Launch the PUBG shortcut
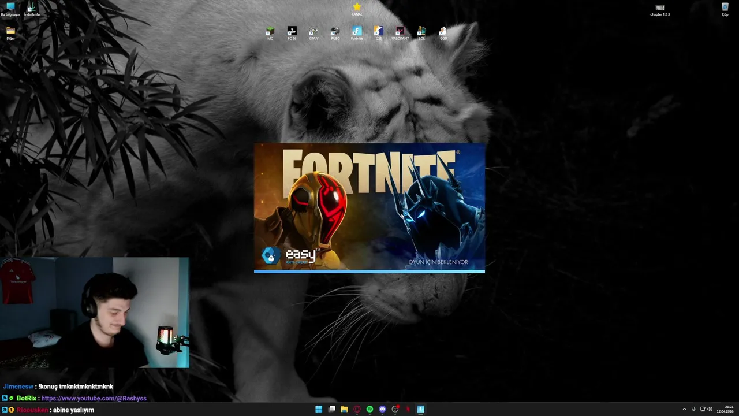This screenshot has width=739, height=416. click(x=335, y=33)
